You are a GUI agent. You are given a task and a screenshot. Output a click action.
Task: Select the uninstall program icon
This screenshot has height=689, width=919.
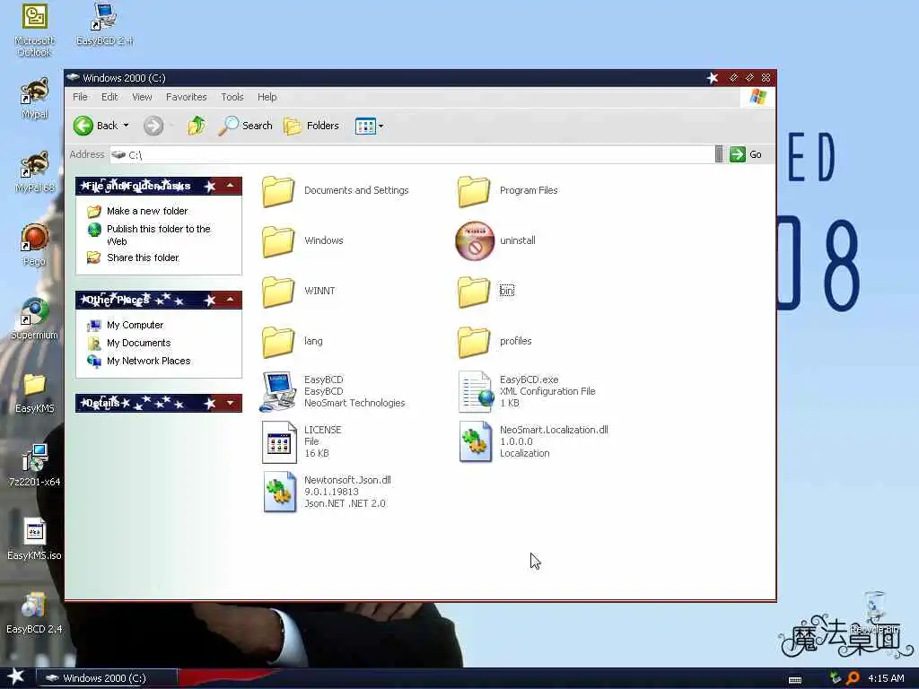[x=475, y=240]
